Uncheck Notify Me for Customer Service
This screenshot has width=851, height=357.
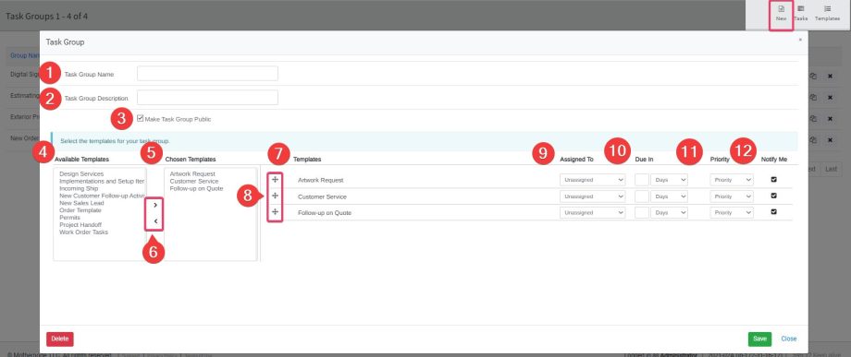click(x=774, y=196)
